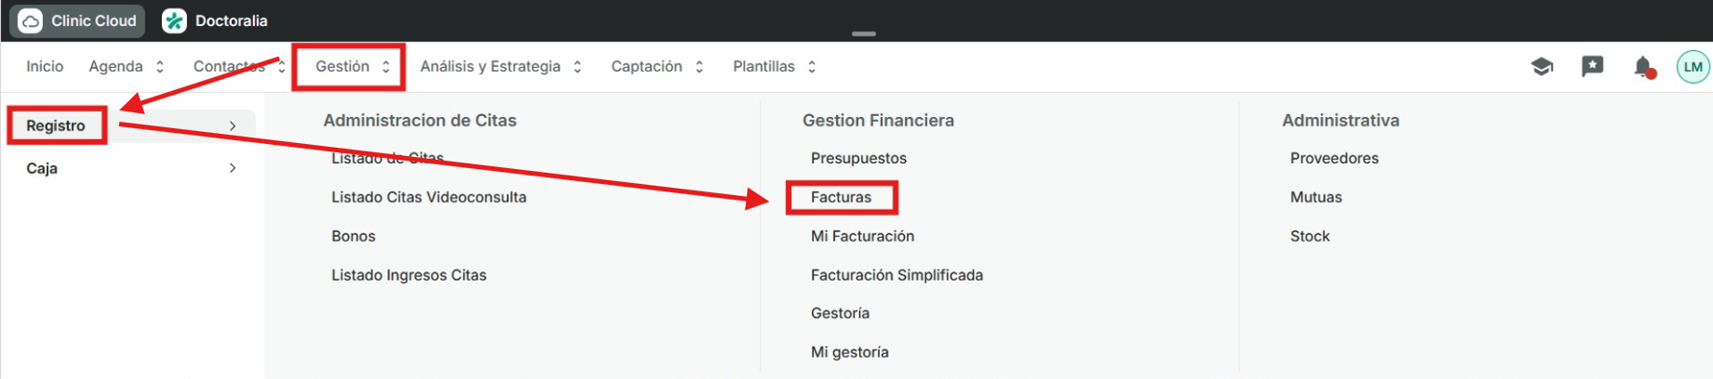The width and height of the screenshot is (1713, 379).
Task: Open the Agenda dropdown
Action: (127, 67)
